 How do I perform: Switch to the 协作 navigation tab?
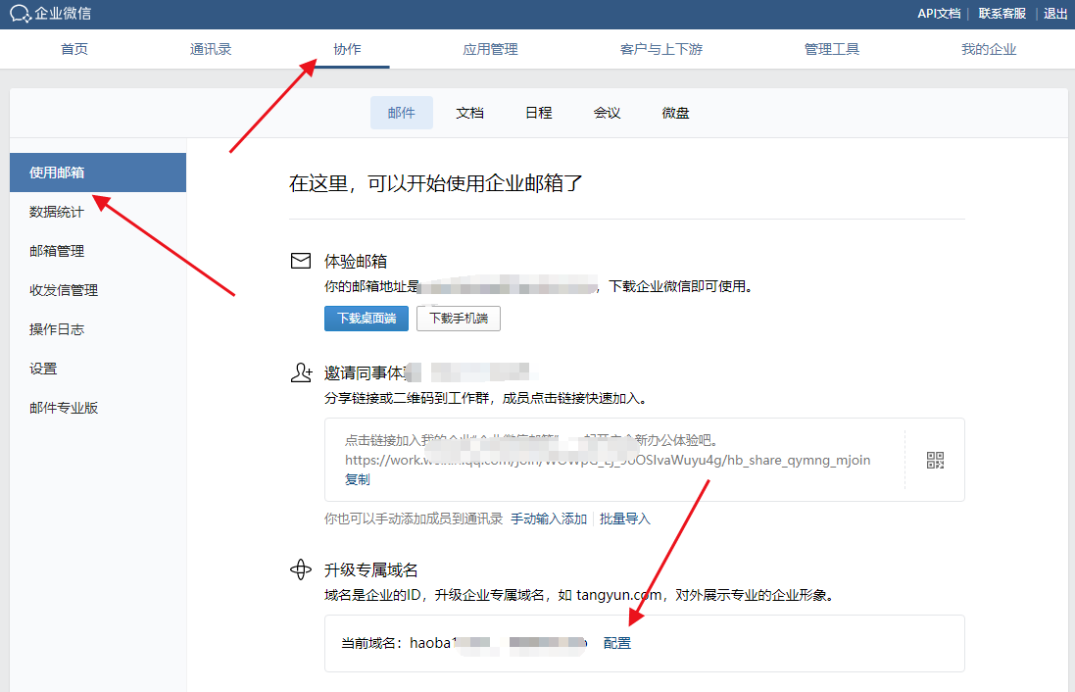[x=348, y=48]
